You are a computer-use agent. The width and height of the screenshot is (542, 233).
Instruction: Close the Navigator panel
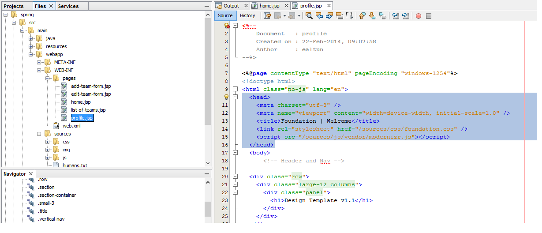[x=30, y=174]
